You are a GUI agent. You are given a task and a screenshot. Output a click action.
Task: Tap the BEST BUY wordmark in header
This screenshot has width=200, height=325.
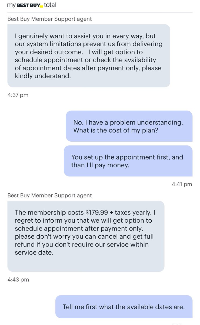tap(28, 5)
